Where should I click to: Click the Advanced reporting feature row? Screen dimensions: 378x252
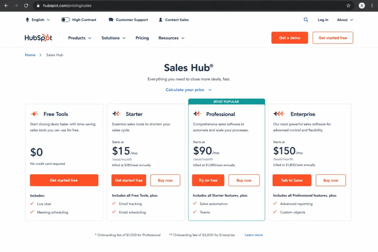(293, 204)
